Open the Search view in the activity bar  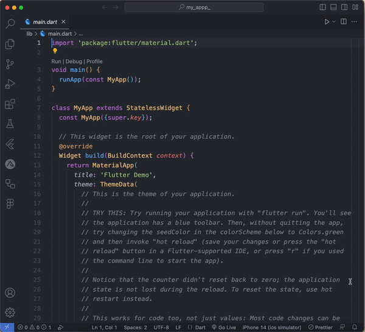(10, 24)
